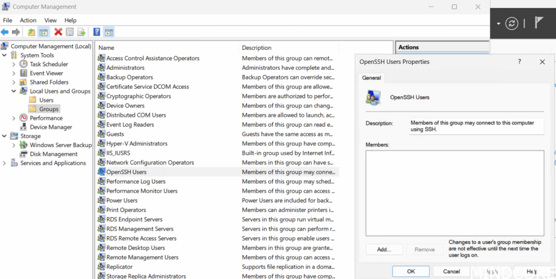556x279 pixels.
Task: Click the flag icon in dark bar
Action: point(539,23)
